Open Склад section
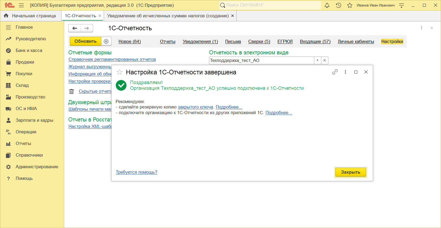The image size is (441, 228). 32,85
